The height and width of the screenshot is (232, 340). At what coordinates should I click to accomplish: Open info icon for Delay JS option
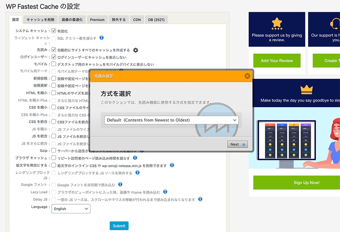pos(200,199)
